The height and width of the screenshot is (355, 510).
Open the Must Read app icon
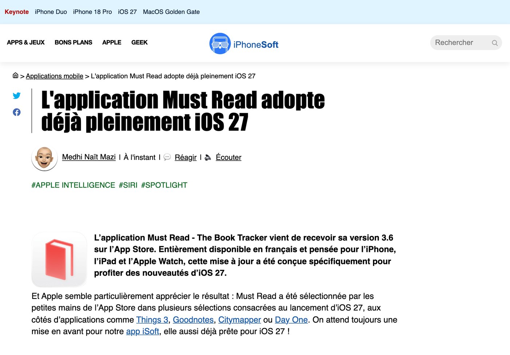(59, 259)
